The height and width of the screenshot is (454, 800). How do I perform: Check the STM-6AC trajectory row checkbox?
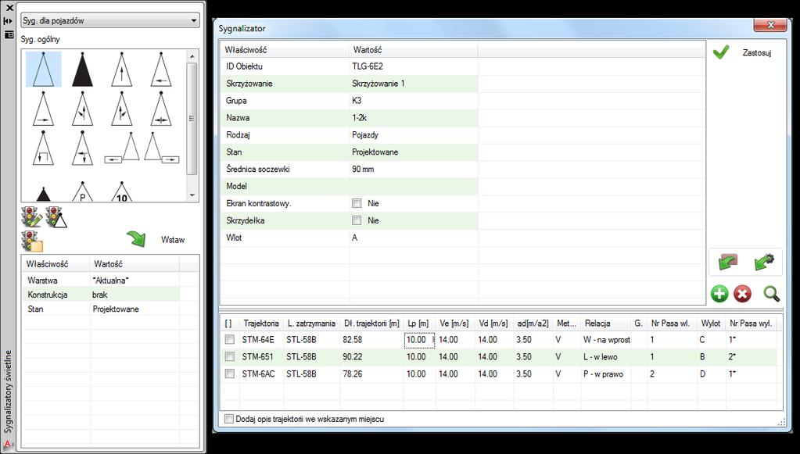pos(230,374)
